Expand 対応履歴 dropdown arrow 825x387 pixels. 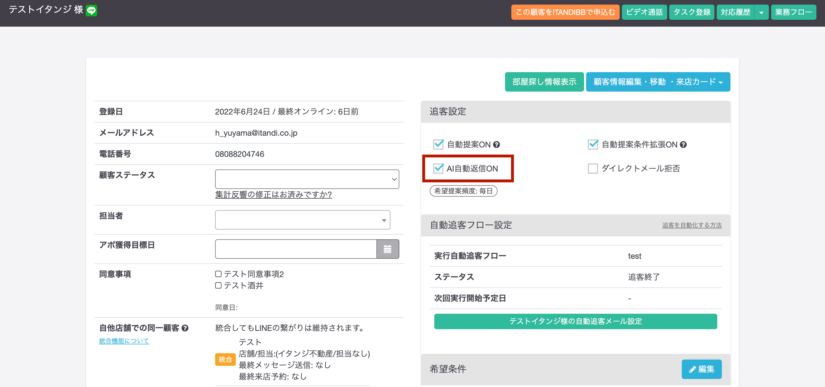(x=761, y=13)
